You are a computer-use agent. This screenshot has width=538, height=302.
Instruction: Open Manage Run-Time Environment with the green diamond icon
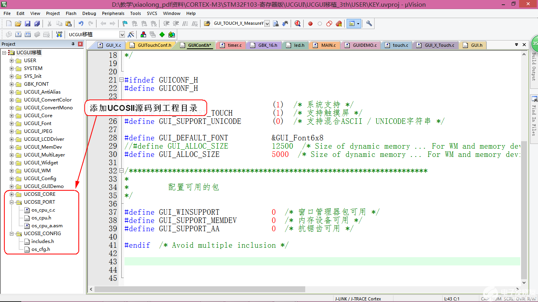tap(162, 35)
